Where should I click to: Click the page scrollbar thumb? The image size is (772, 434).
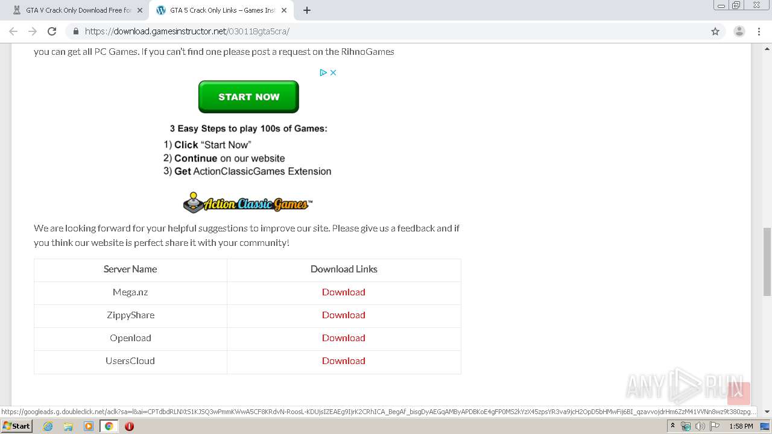tap(767, 261)
